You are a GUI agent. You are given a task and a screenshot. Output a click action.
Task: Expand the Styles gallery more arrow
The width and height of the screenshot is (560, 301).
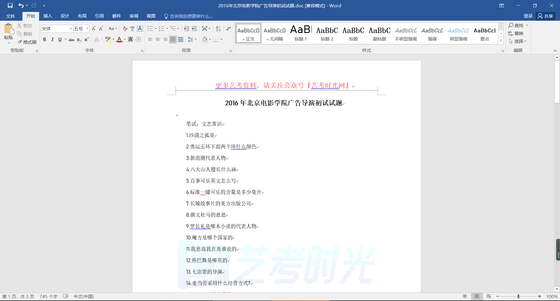[501, 41]
